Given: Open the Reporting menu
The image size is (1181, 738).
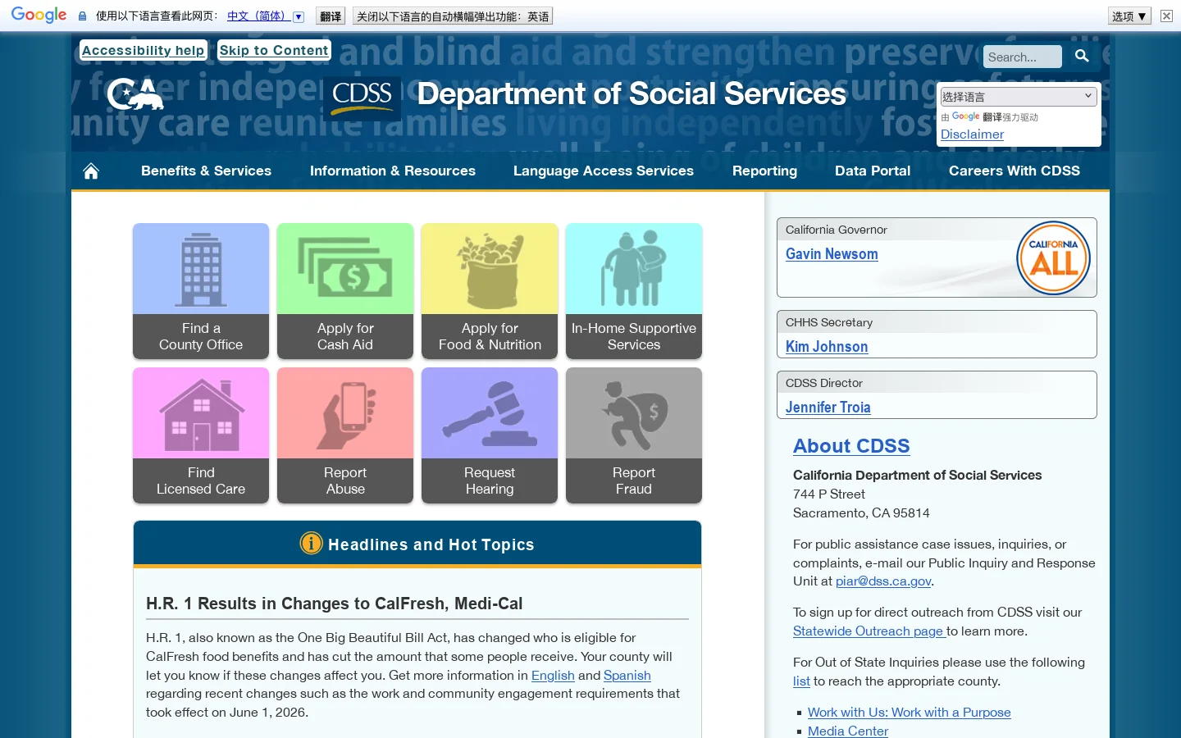Looking at the screenshot, I should coord(764,171).
